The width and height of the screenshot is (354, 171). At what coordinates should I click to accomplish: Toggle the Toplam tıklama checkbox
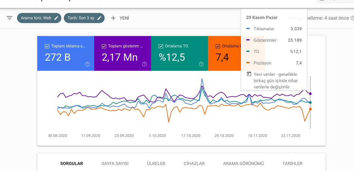(x=47, y=46)
